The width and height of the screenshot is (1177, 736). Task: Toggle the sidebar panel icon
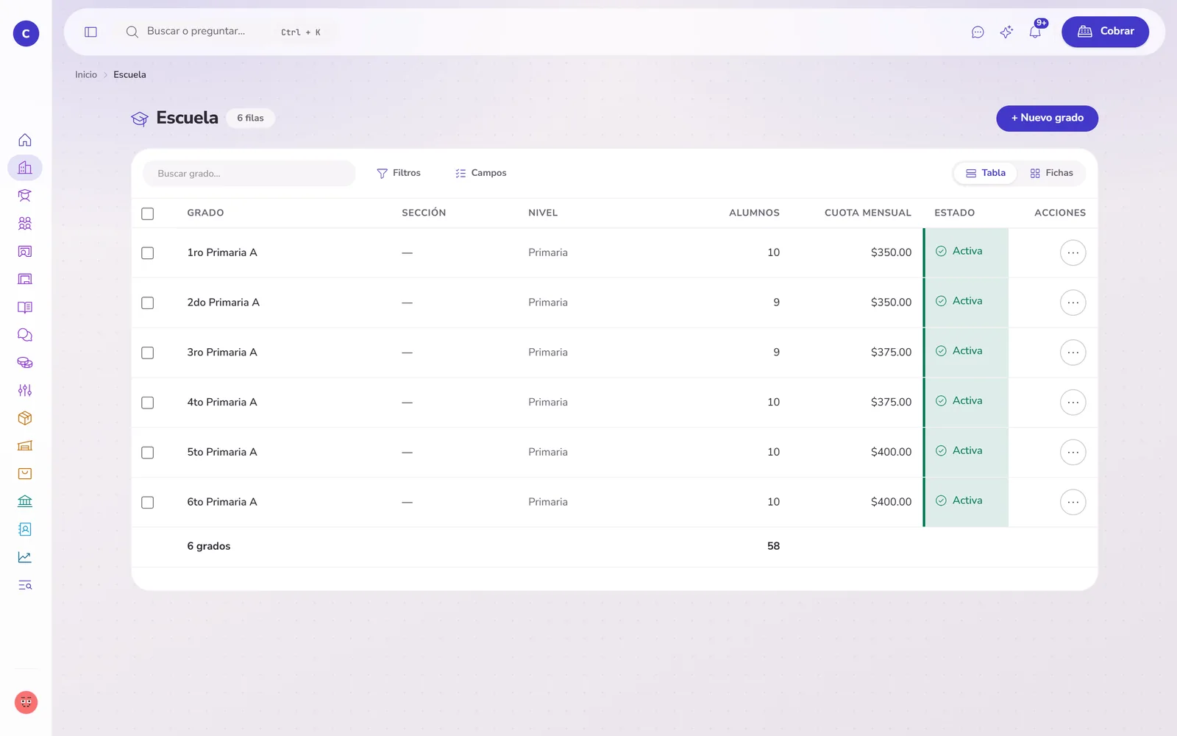90,32
